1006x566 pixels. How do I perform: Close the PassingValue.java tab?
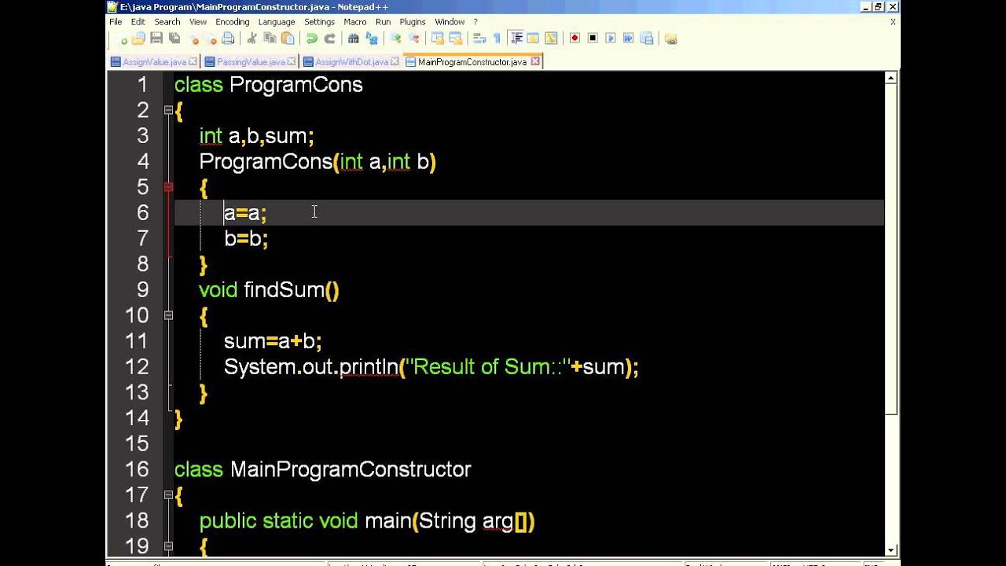(292, 62)
